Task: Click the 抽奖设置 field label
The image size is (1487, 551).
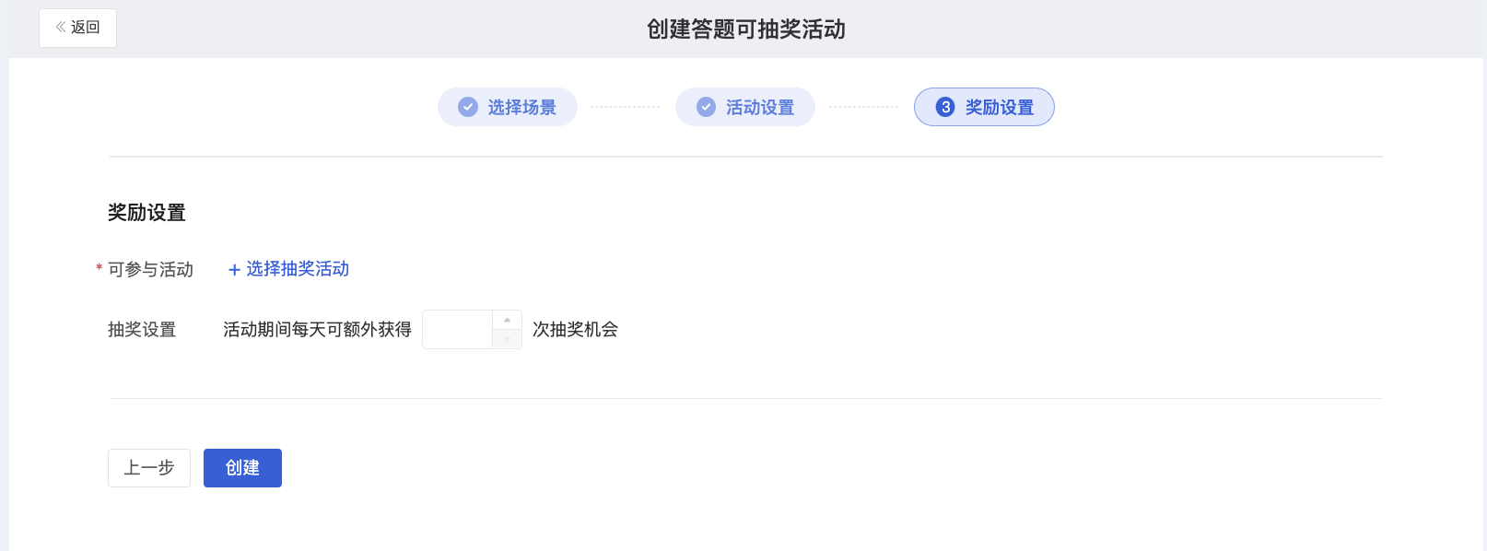Action: click(x=142, y=330)
